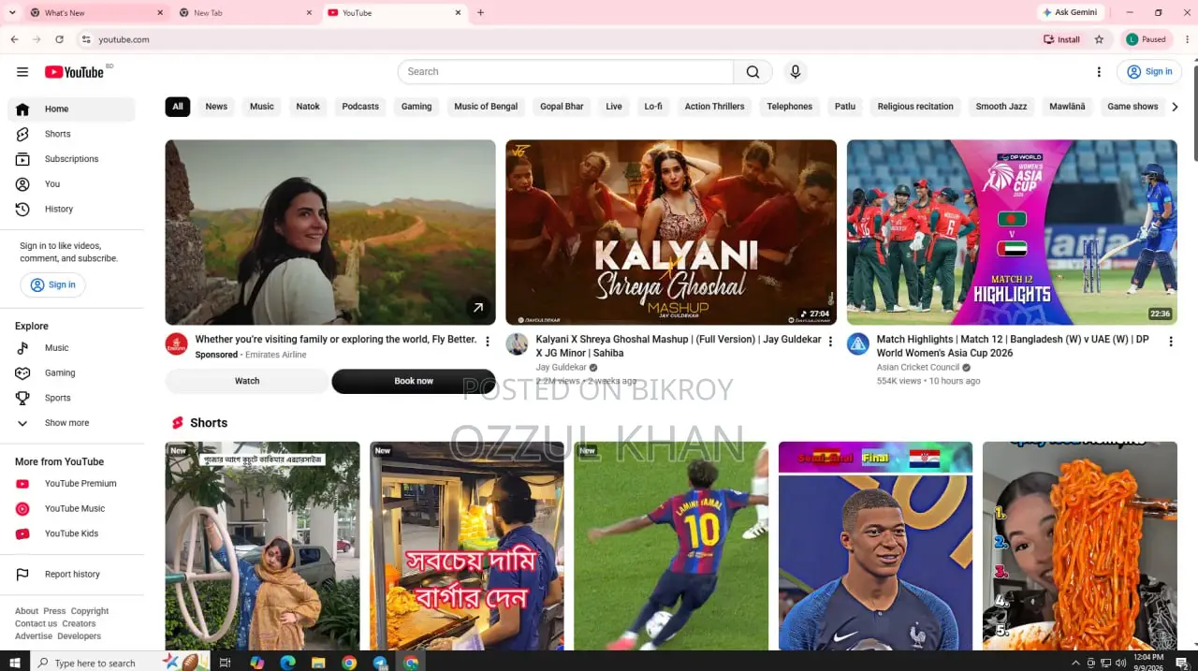This screenshot has height=671, width=1198.
Task: Open Chrome three-dot menu
Action: point(1186,39)
